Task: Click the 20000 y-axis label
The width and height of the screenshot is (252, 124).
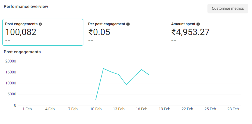Action: 11,61
